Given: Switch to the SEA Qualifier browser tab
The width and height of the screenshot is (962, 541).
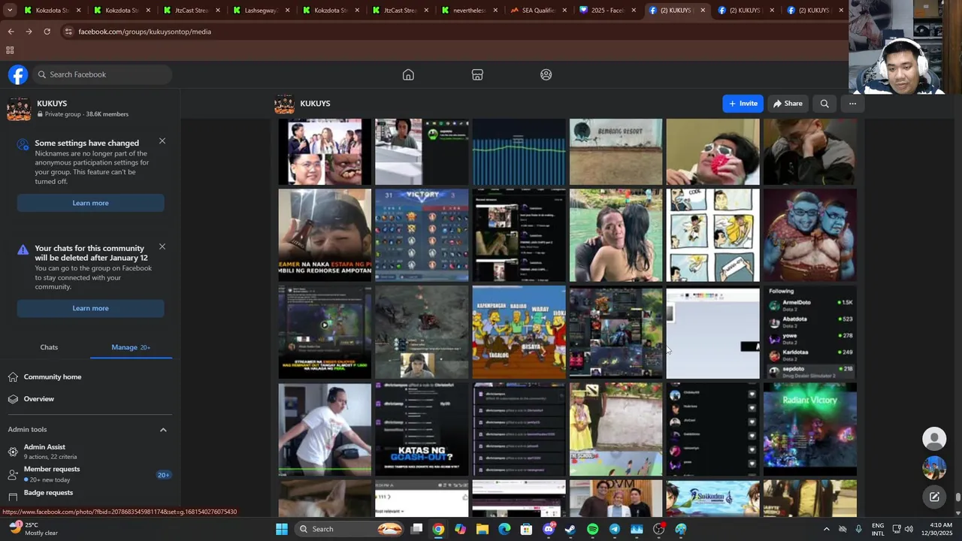Looking at the screenshot, I should coord(539,11).
